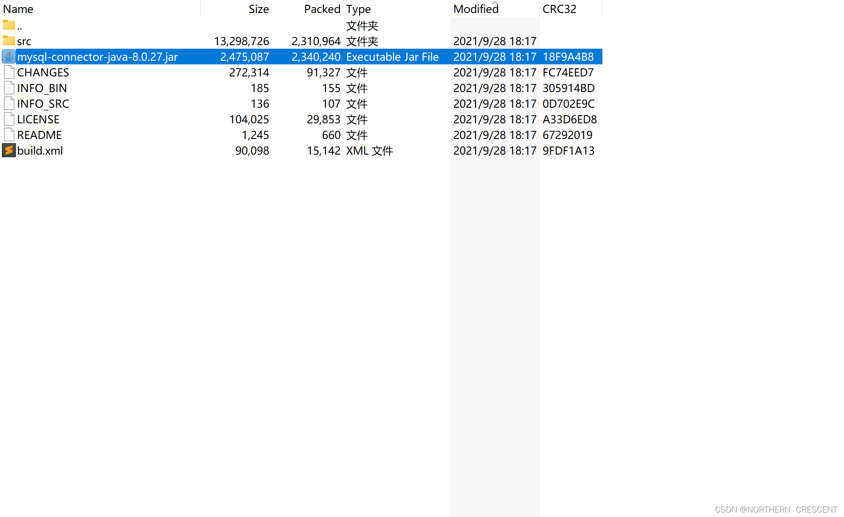Select the src folder name
The width and height of the screenshot is (844, 517).
click(x=24, y=41)
